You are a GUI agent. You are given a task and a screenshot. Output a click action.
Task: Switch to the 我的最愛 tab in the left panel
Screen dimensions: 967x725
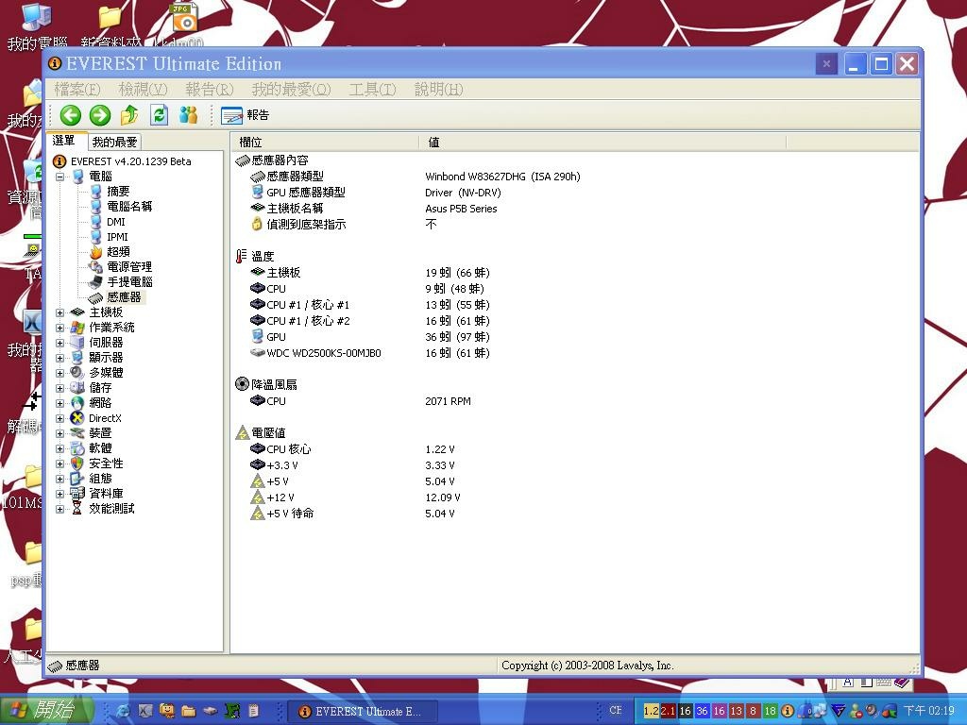pos(114,143)
